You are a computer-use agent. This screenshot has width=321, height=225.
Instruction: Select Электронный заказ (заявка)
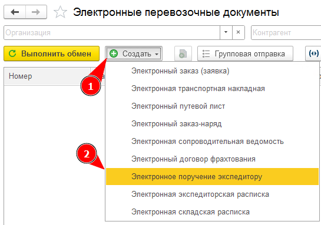click(x=212, y=71)
